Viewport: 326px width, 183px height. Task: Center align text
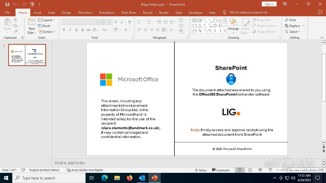coord(145,30)
